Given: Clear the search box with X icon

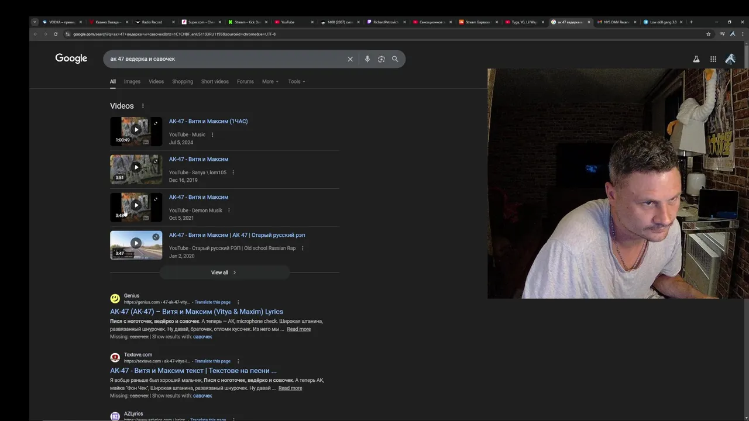Looking at the screenshot, I should coord(350,59).
